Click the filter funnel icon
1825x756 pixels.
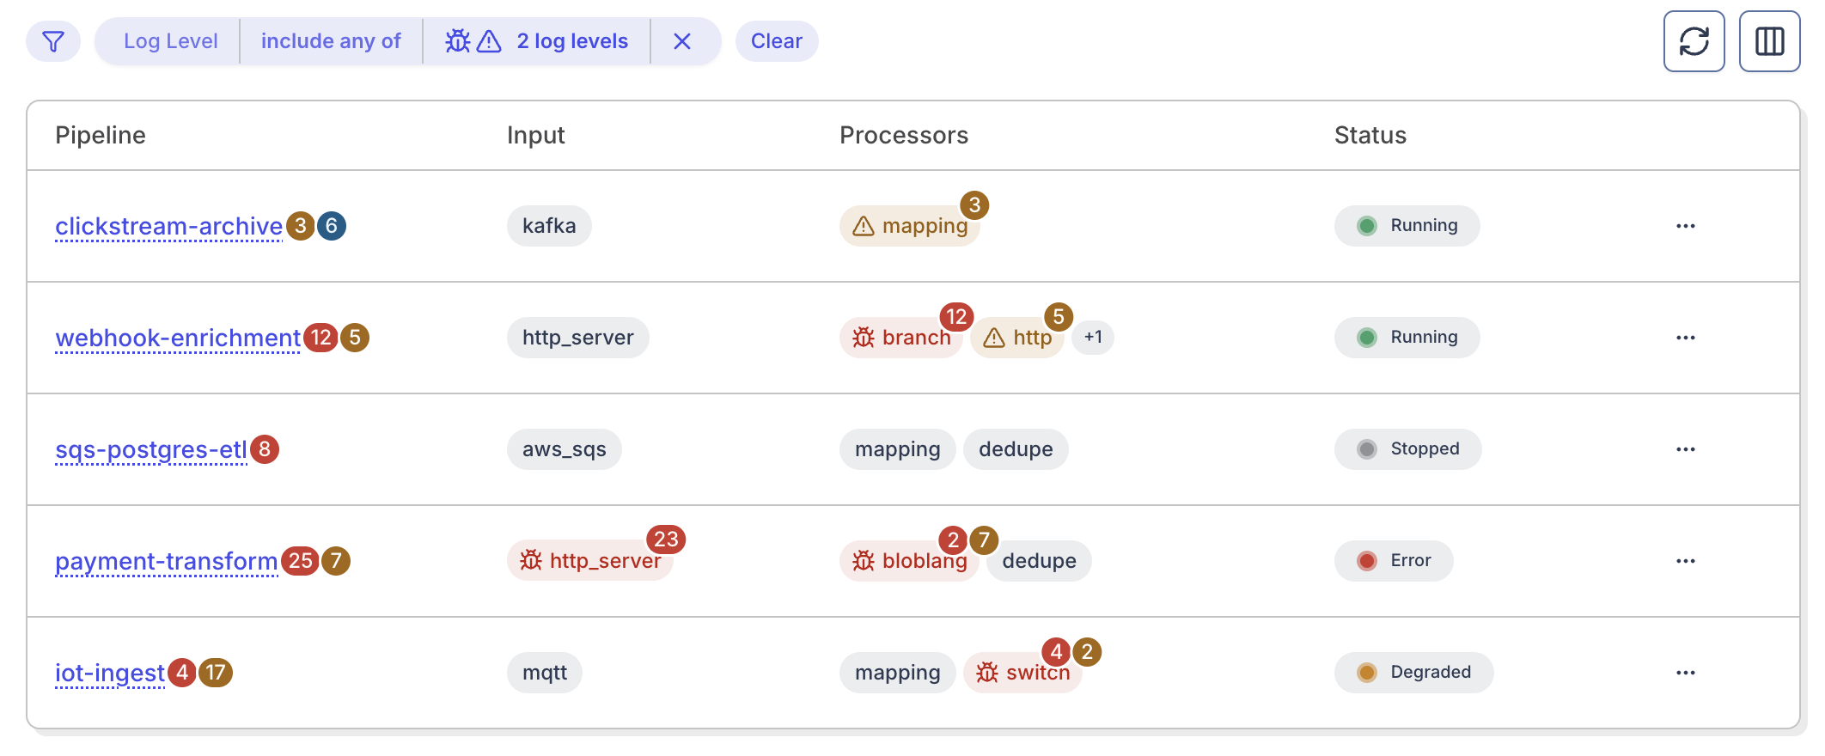click(x=53, y=41)
